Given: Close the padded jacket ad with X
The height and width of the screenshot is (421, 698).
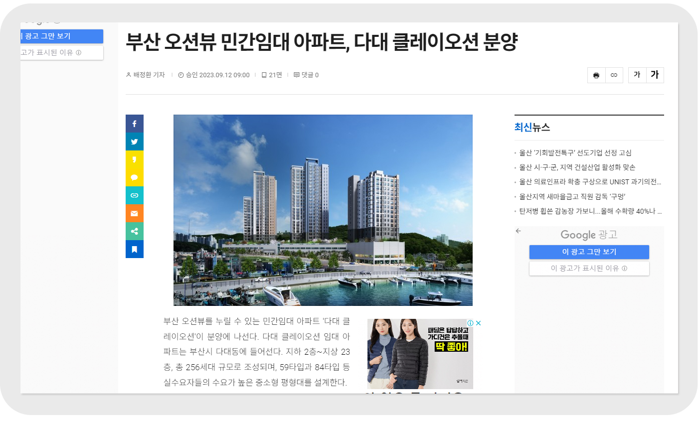Looking at the screenshot, I should [x=478, y=323].
